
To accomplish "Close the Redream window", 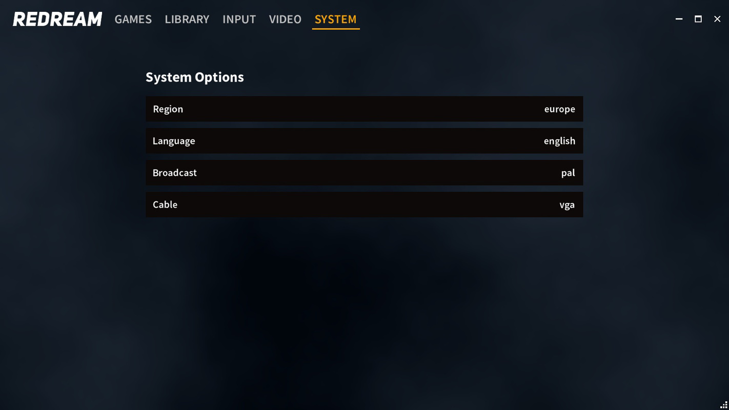I will click(x=717, y=19).
